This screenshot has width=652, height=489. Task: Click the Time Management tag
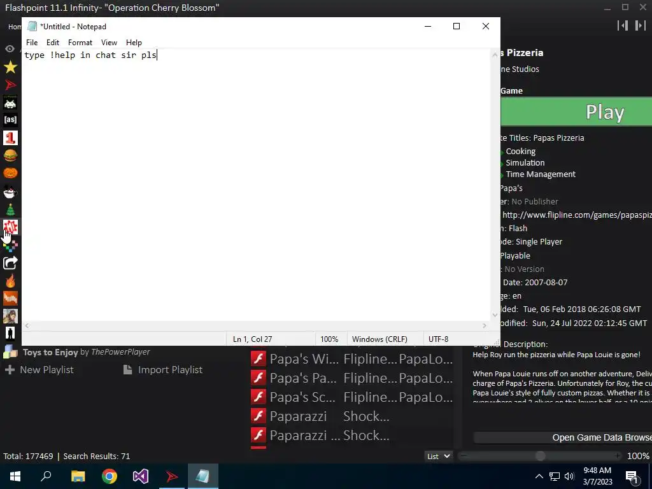[541, 174]
